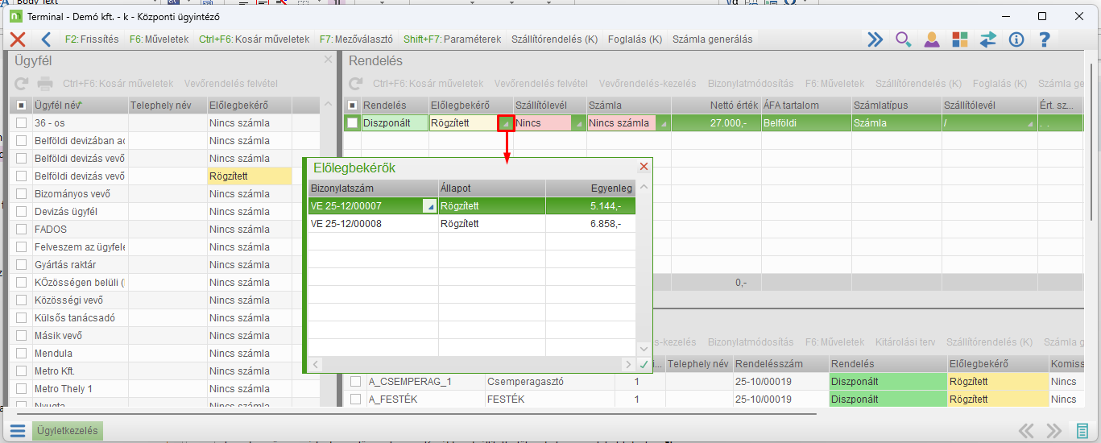Image resolution: width=1101 pixels, height=443 pixels.
Task: Check the A_CSEMPERAG_1 row checkbox
Action: pyautogui.click(x=355, y=382)
